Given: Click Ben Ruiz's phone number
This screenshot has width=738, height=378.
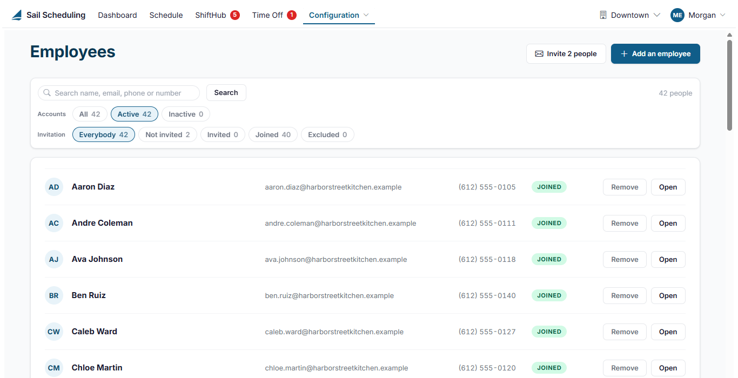Looking at the screenshot, I should click(x=487, y=296).
